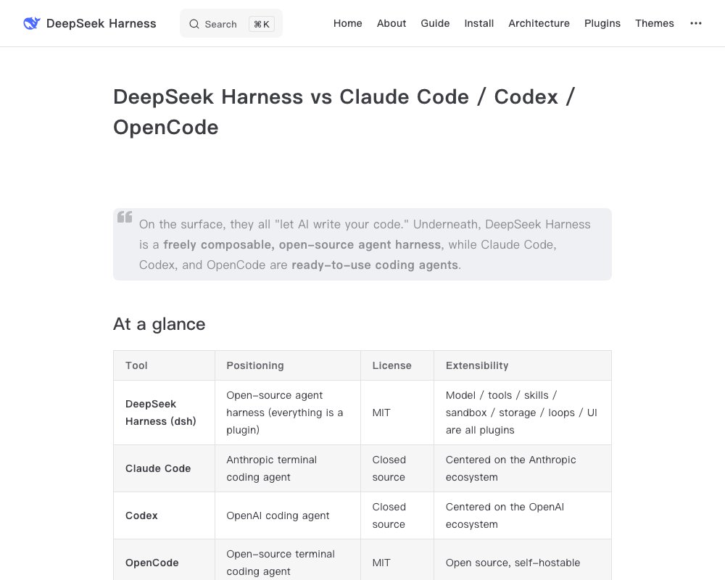Select the 'Open-source agent harness' positioning cell
Image resolution: width=725 pixels, height=580 pixels.
click(288, 413)
